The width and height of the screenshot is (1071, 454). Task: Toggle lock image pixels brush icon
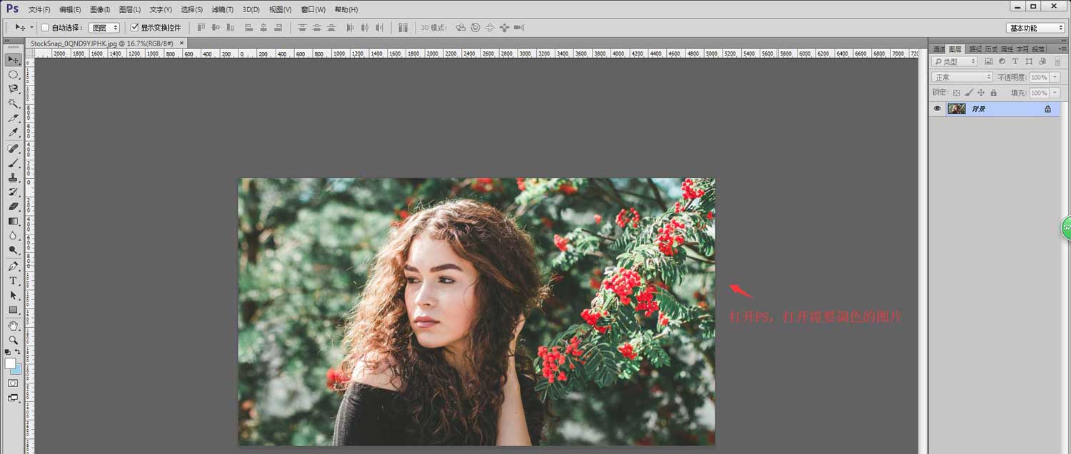tap(969, 93)
